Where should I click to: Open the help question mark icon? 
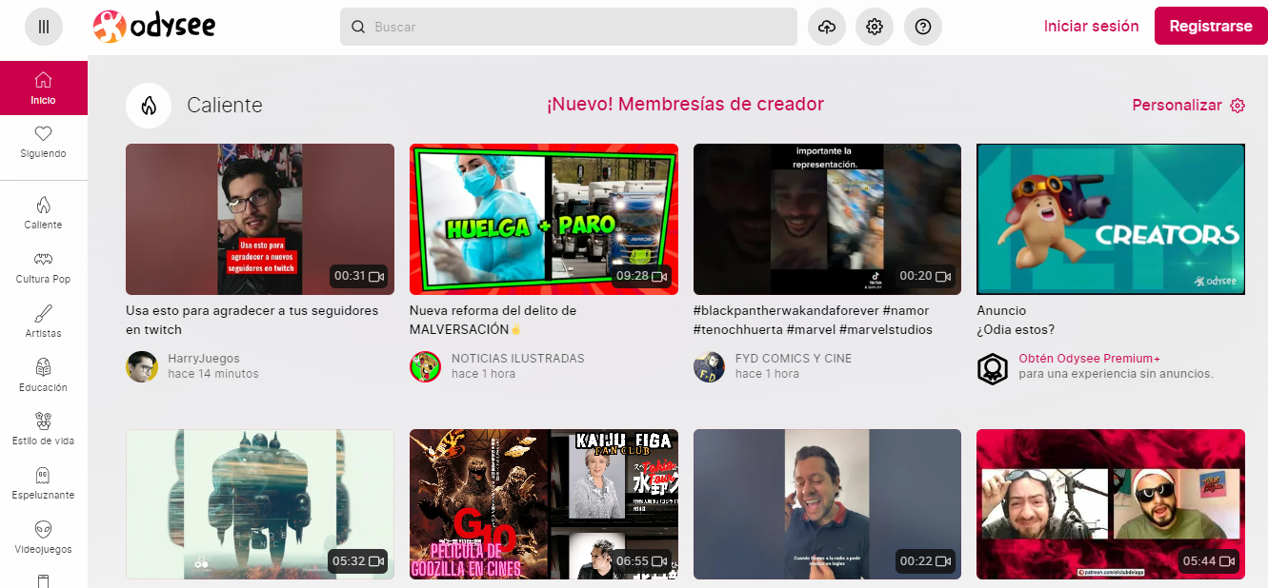point(922,27)
